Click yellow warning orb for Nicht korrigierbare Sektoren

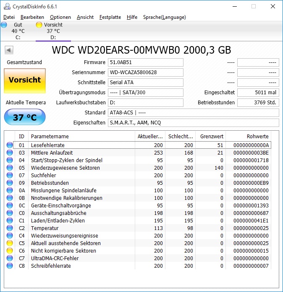(x=10, y=251)
